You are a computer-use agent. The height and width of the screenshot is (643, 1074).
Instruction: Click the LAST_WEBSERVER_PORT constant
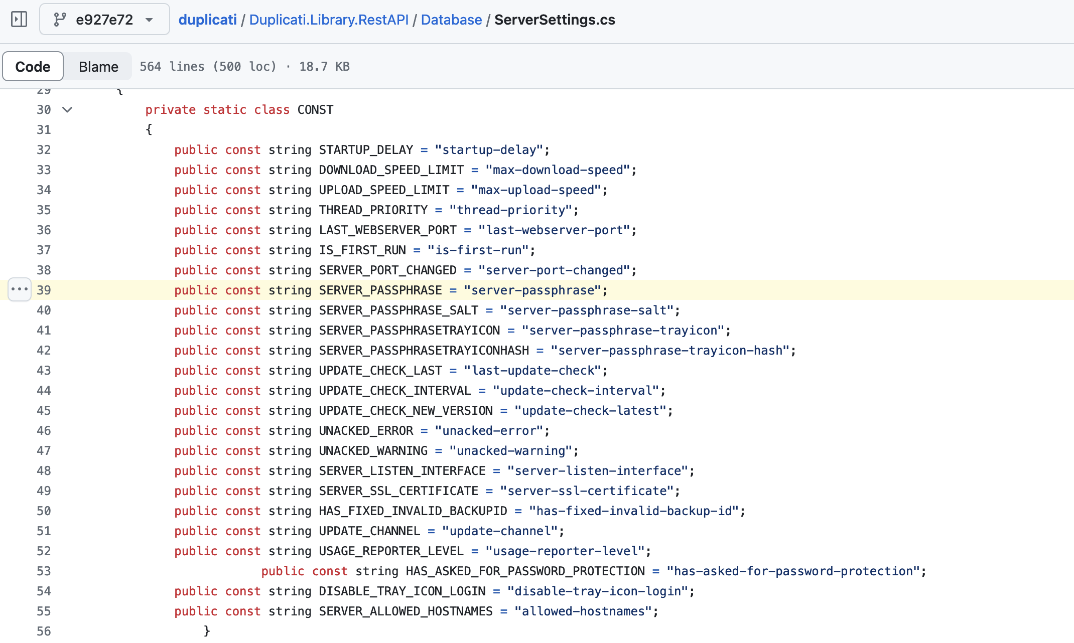coord(388,230)
